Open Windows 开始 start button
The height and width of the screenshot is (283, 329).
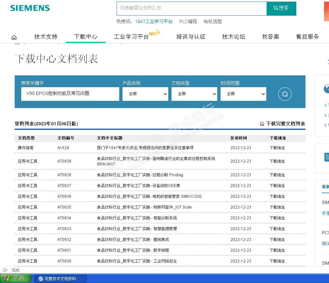pos(15,278)
